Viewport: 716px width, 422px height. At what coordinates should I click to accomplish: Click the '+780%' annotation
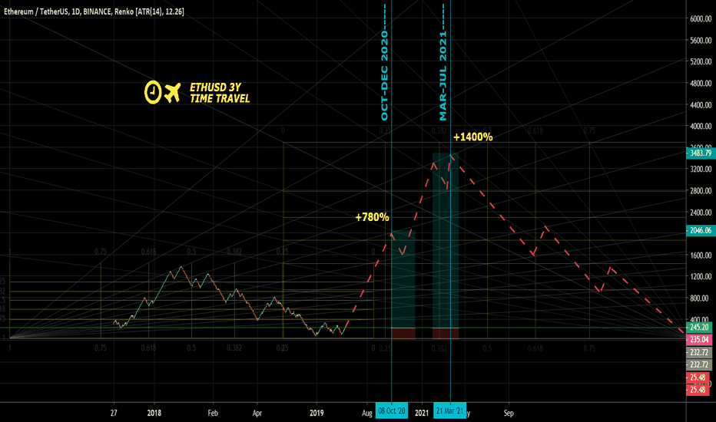tap(372, 217)
